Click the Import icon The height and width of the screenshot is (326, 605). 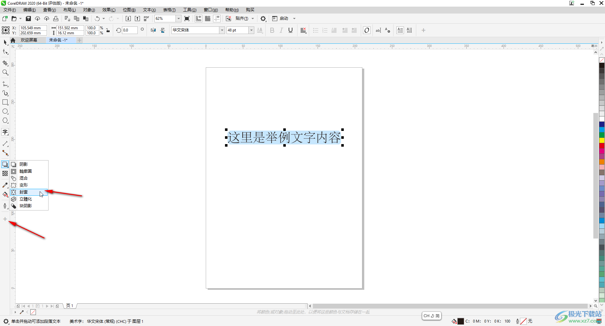pyautogui.click(x=128, y=19)
